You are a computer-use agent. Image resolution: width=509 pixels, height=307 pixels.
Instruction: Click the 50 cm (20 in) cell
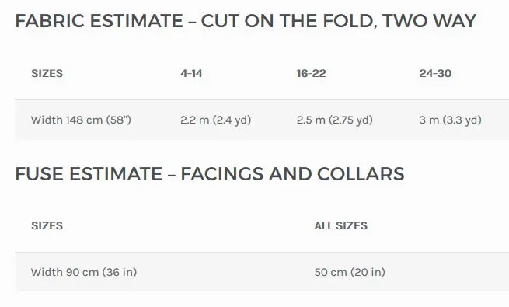(350, 272)
